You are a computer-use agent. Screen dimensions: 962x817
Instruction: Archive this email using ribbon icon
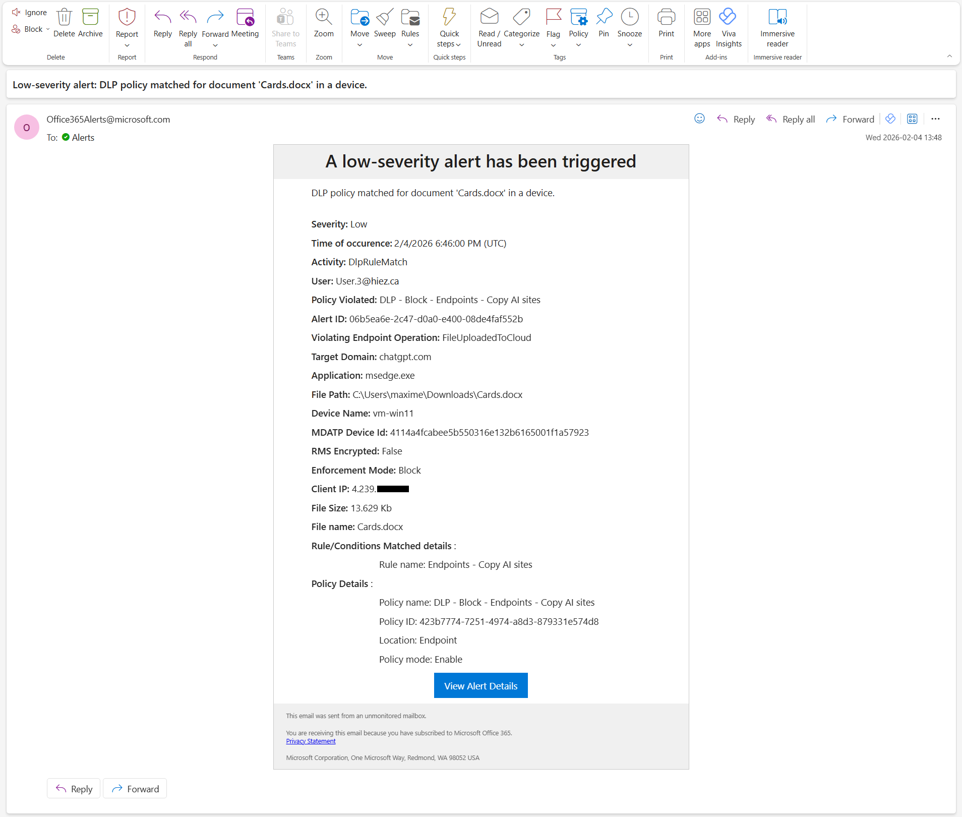[x=90, y=18]
